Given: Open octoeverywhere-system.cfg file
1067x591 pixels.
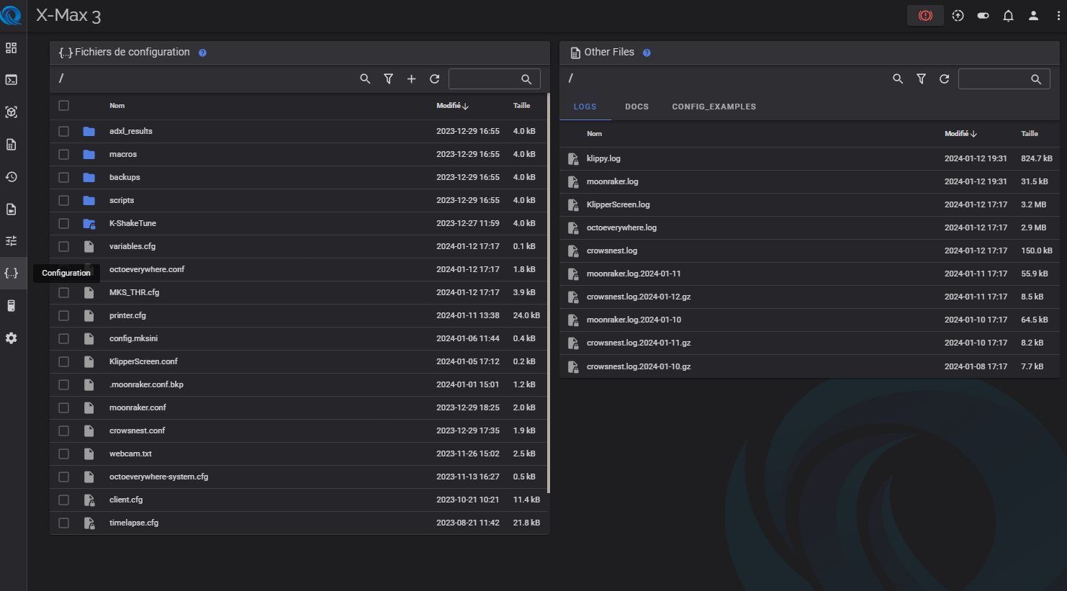Looking at the screenshot, I should 158,477.
